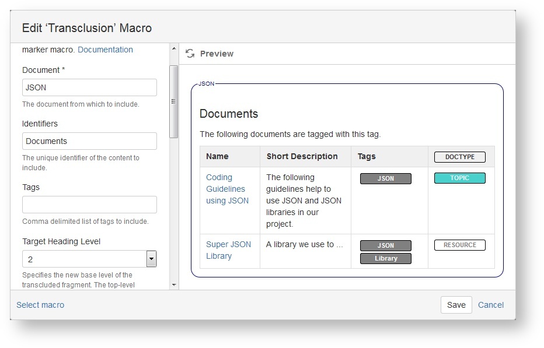Click into the Document input field
This screenshot has width=544, height=348.
[x=89, y=87]
